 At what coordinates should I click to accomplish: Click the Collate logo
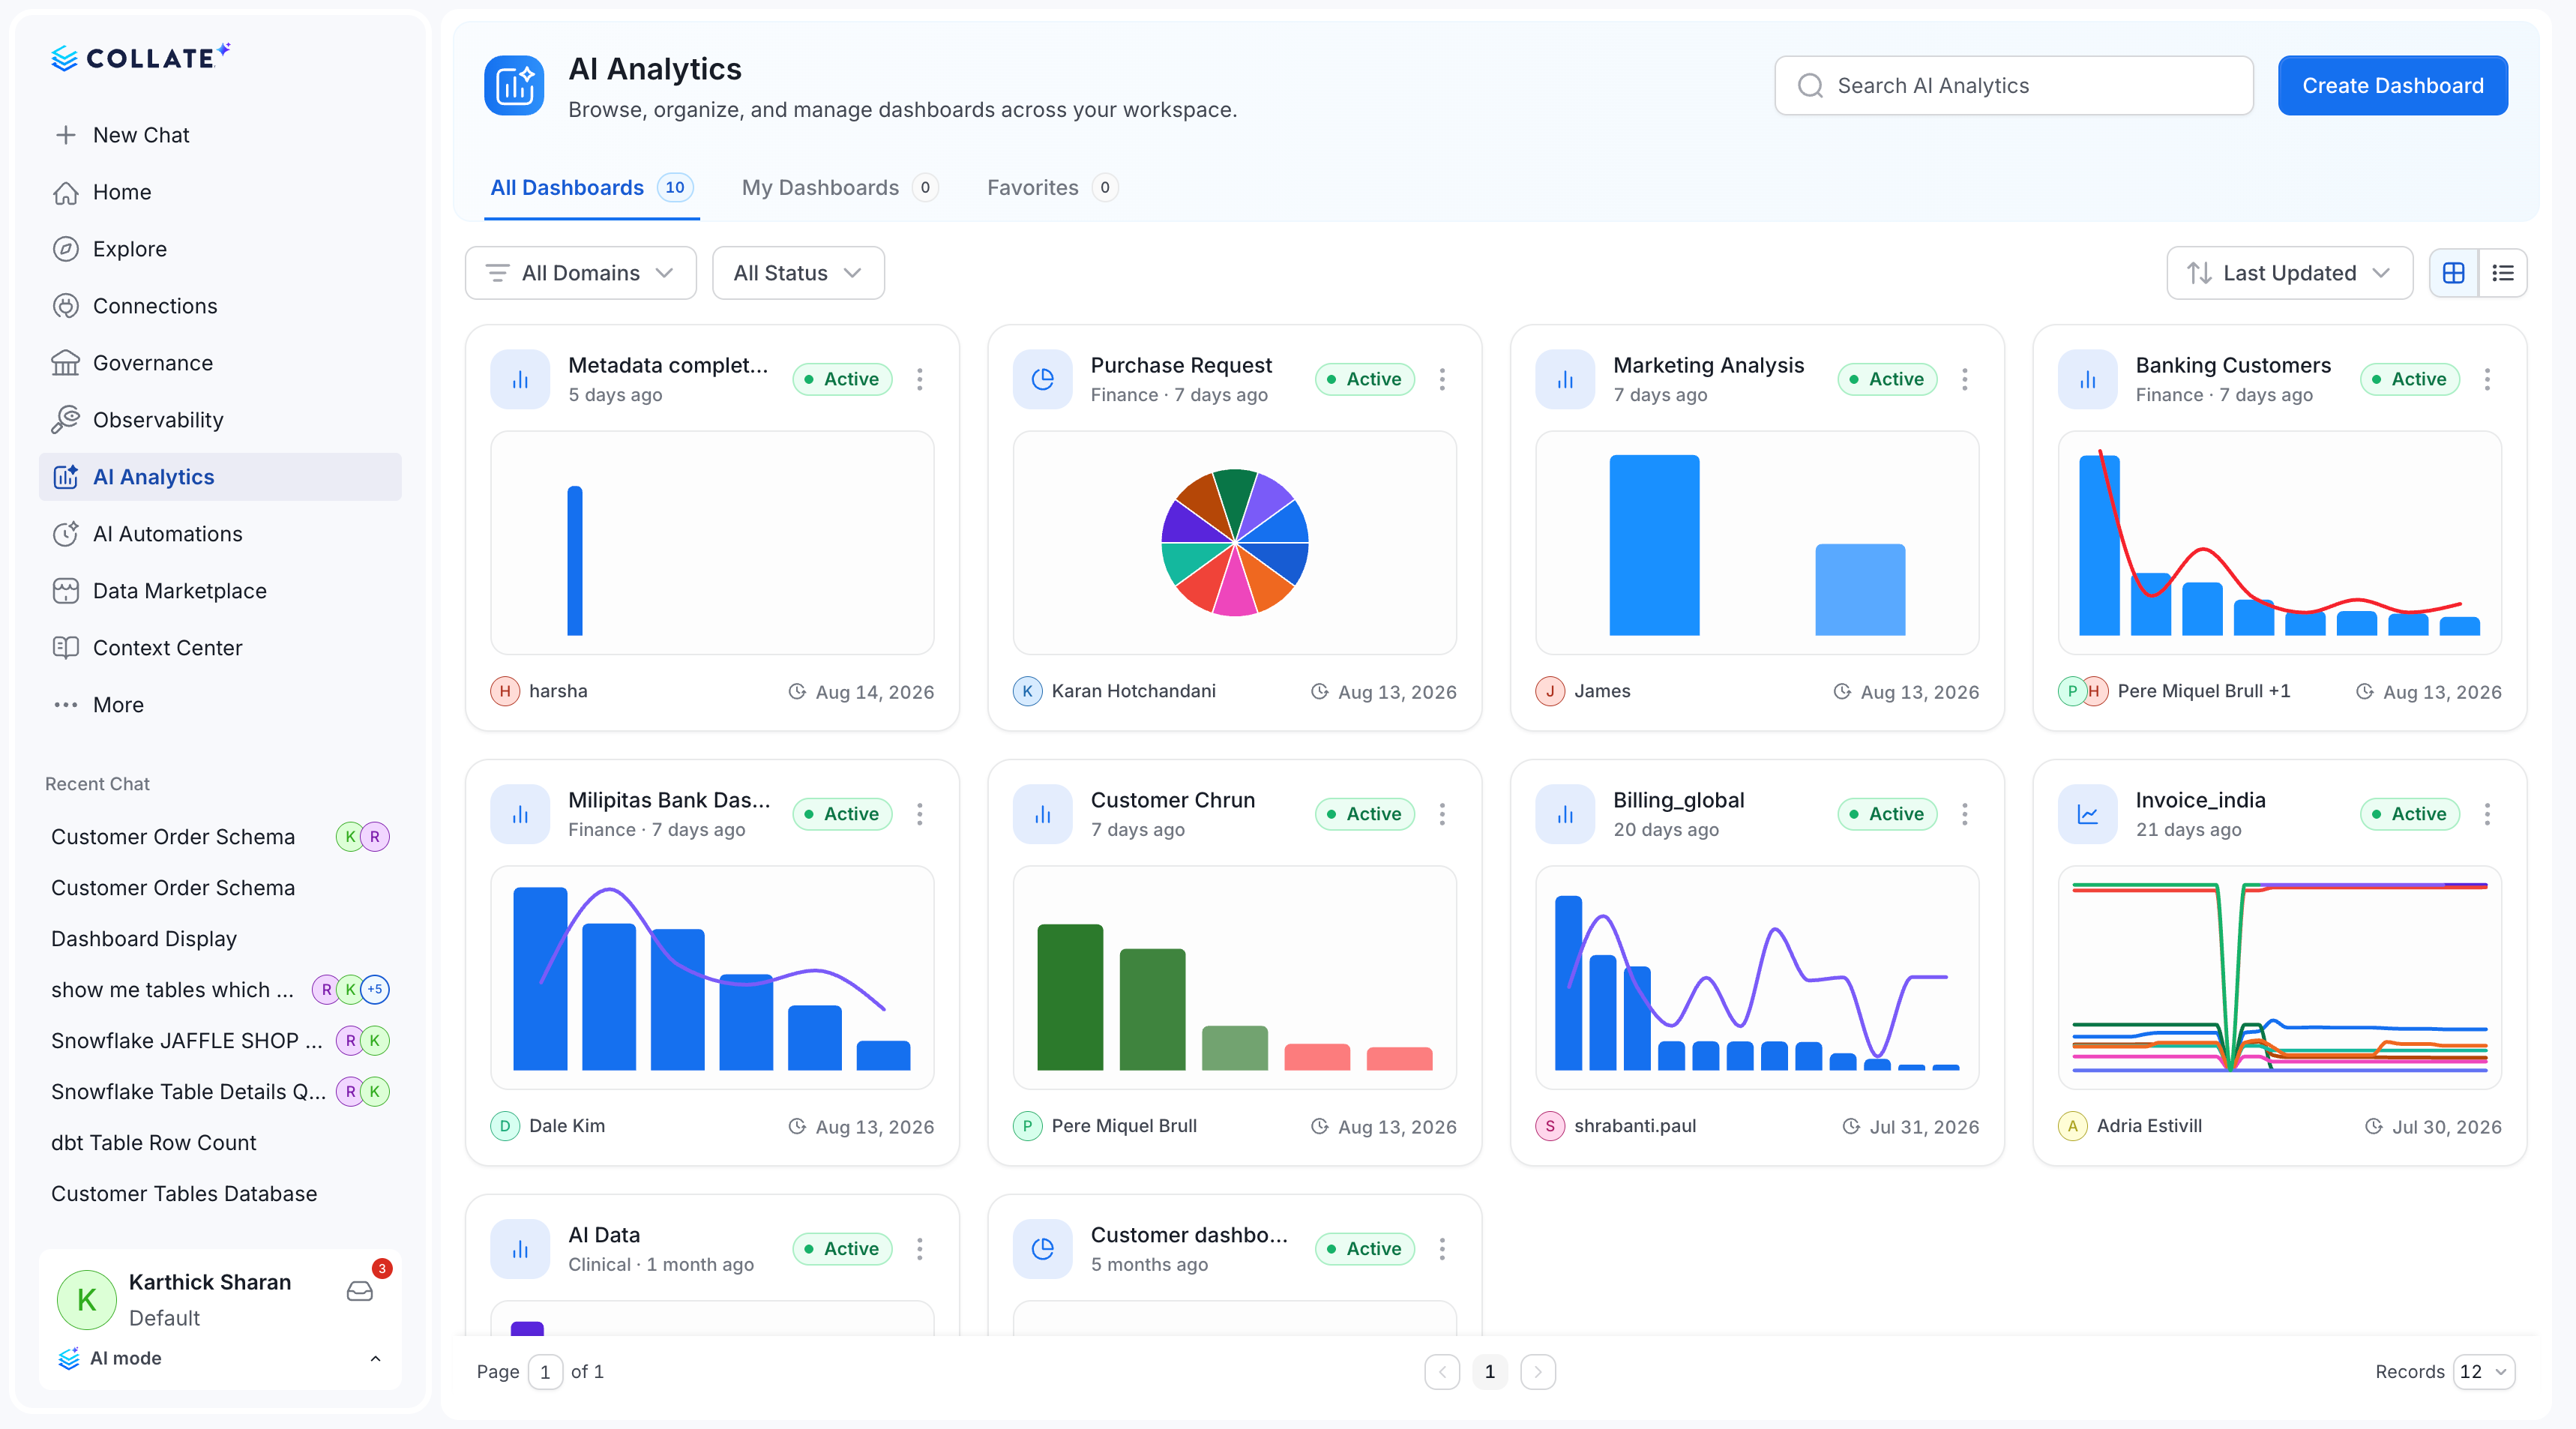140,58
